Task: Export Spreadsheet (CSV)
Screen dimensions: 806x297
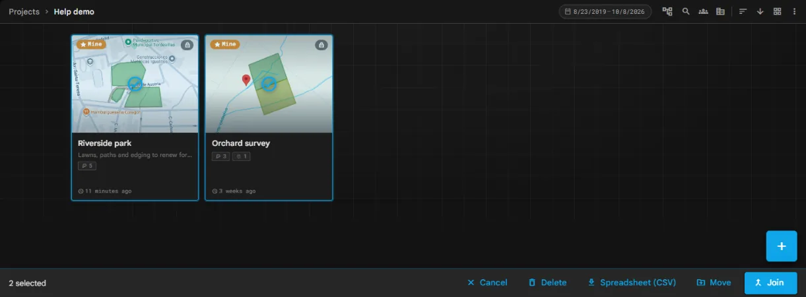Action: coord(632,282)
